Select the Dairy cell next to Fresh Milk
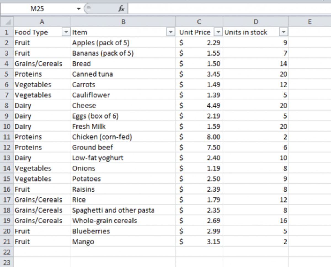This screenshot has width=331, height=267. click(x=41, y=126)
